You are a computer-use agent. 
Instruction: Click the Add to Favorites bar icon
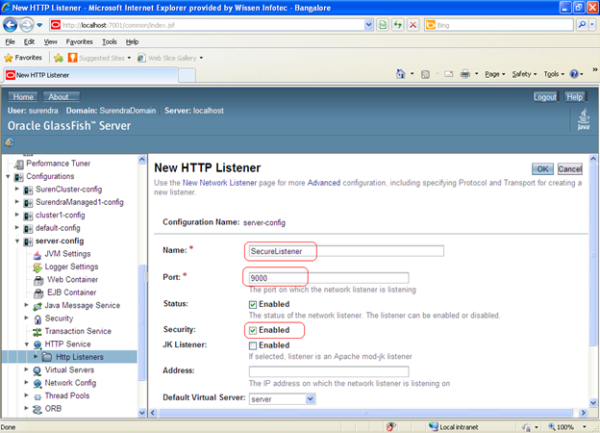pos(59,58)
